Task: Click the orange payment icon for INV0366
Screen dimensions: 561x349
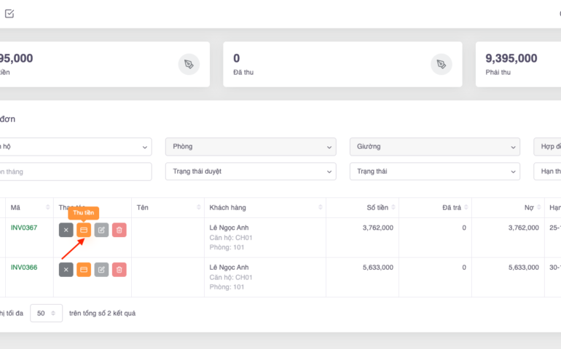Action: coord(84,270)
